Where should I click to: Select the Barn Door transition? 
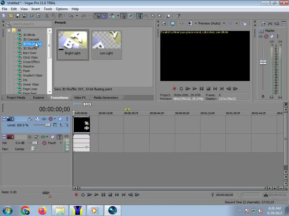point(29,53)
